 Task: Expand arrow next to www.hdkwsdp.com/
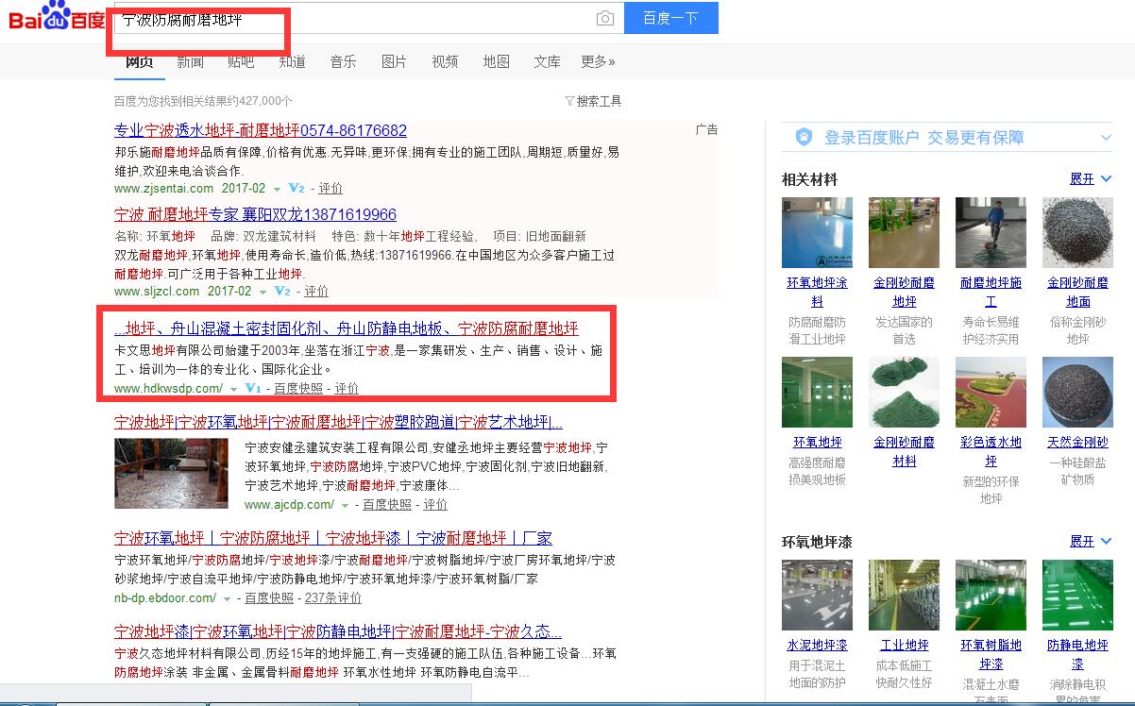[233, 389]
